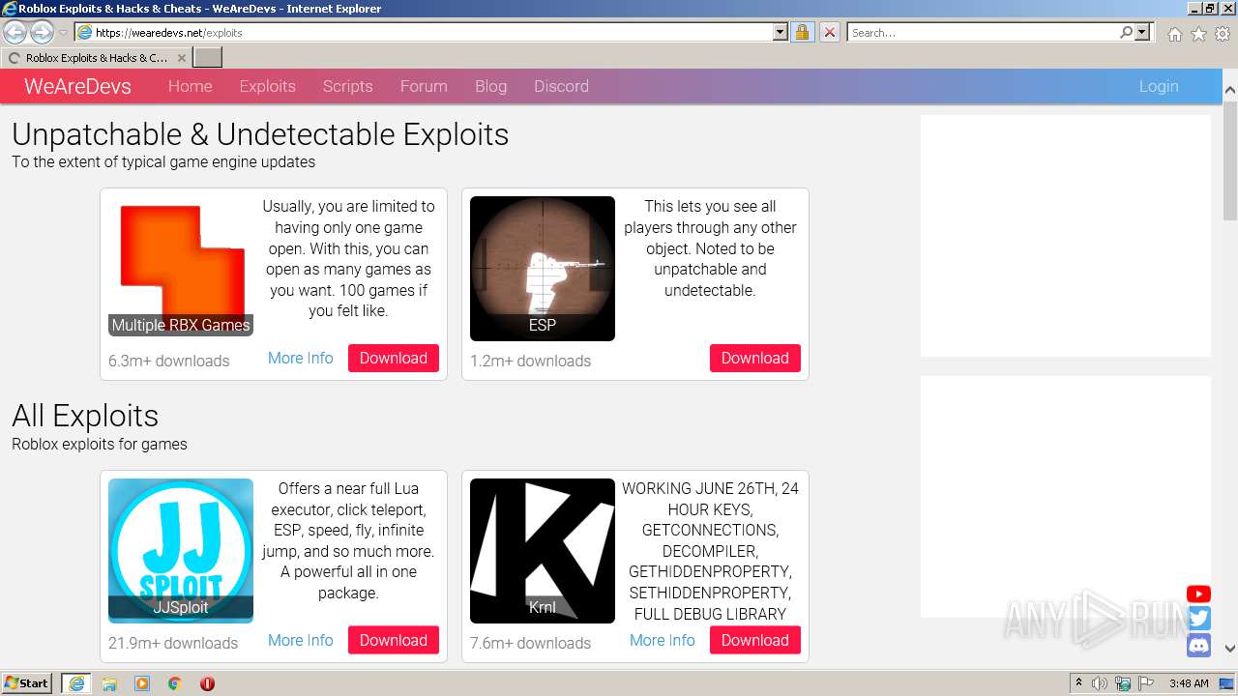Click the WeAreDevs logo link
The image size is (1238, 696).
(77, 86)
